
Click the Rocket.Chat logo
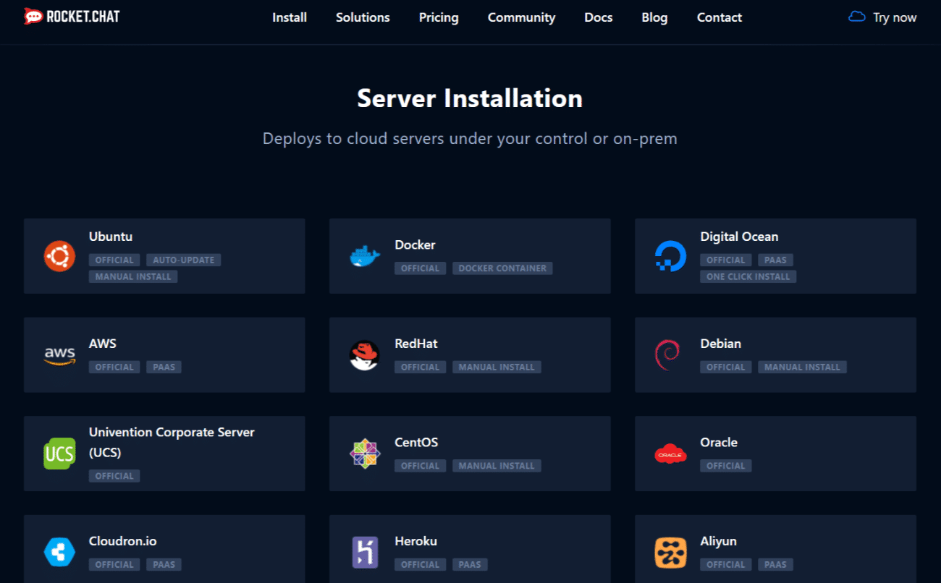pyautogui.click(x=71, y=16)
